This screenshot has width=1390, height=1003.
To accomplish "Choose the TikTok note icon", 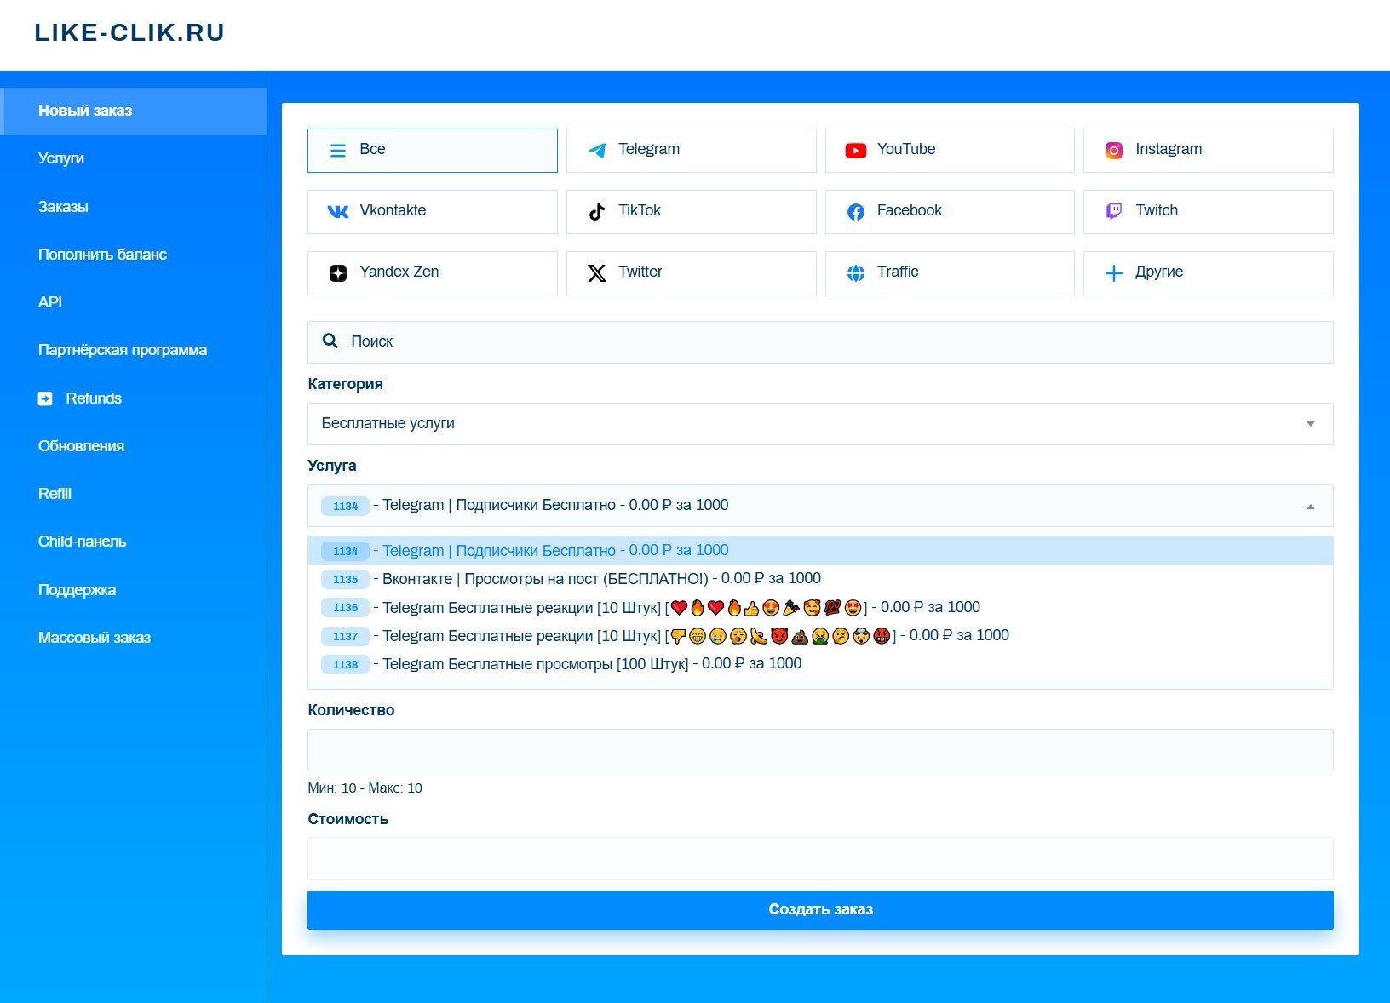I will [597, 212].
